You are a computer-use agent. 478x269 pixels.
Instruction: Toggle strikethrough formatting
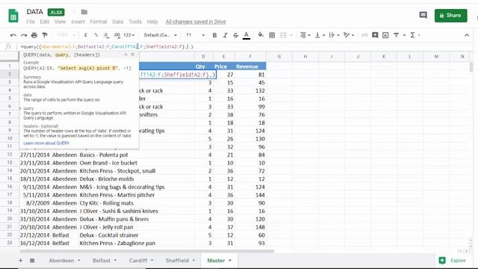[x=236, y=35]
